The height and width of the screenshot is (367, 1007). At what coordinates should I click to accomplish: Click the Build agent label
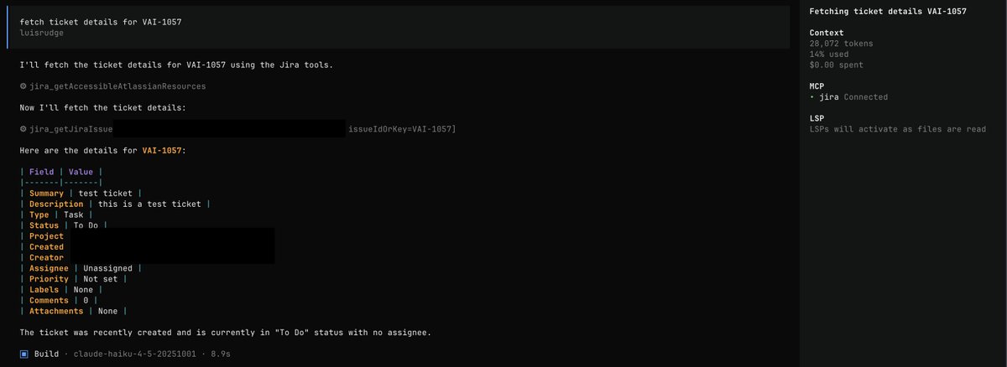coord(46,354)
